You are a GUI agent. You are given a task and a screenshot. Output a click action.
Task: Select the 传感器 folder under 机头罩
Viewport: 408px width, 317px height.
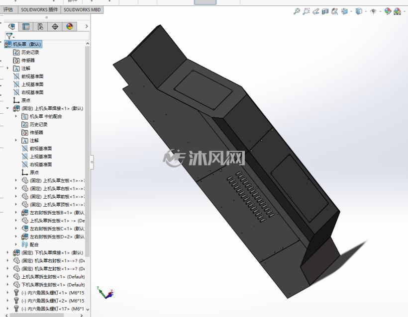(x=24, y=60)
